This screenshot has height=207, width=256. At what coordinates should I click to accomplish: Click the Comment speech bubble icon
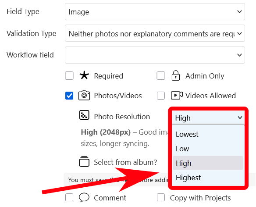(84, 197)
